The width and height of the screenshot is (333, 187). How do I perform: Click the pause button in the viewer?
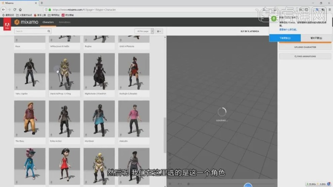pos(170,184)
